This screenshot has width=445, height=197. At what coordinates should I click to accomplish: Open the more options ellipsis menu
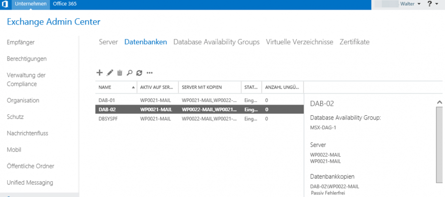150,73
